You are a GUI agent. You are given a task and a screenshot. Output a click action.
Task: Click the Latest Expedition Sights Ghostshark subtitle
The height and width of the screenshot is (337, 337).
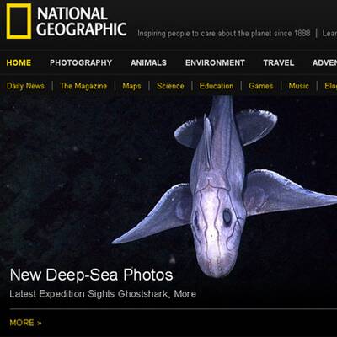point(103,294)
